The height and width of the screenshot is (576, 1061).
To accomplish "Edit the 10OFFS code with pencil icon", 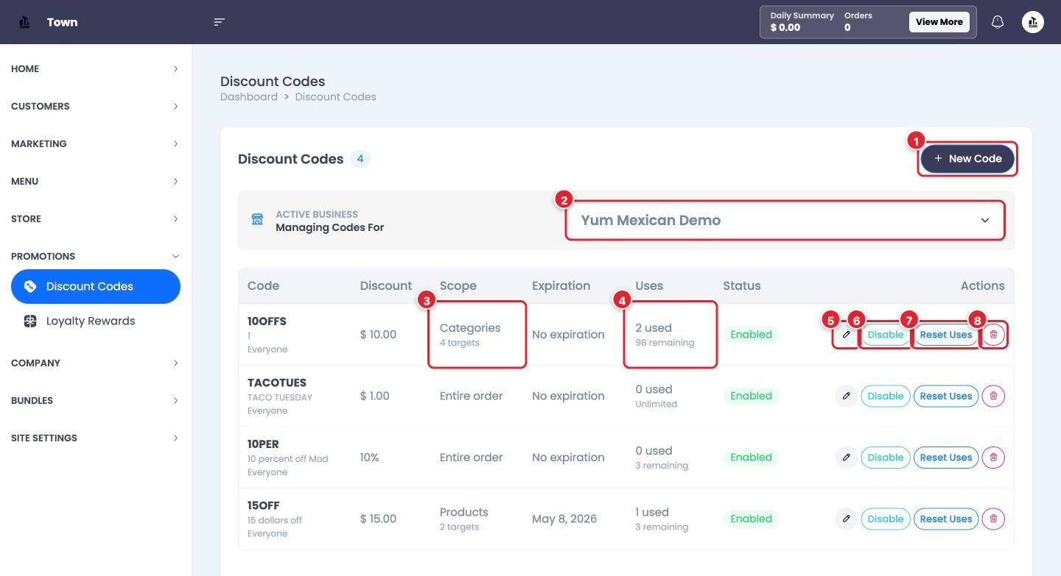I will (x=847, y=335).
